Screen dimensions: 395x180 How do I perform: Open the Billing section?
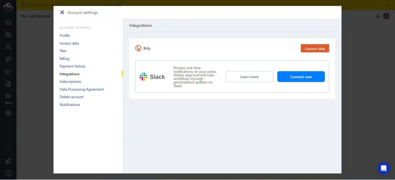pyautogui.click(x=64, y=59)
